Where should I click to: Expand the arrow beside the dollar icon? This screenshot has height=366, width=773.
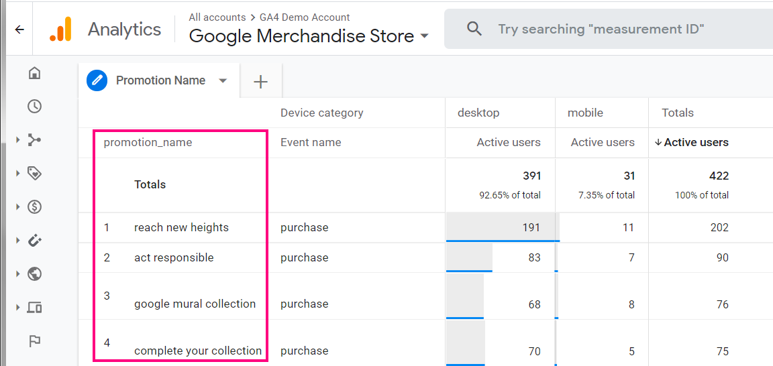[18, 207]
